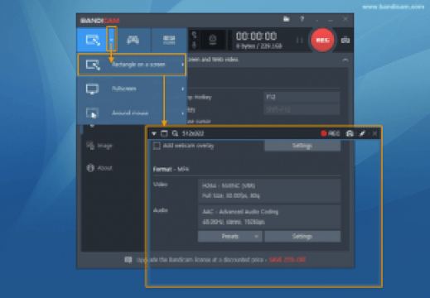430x298 pixels.
Task: Click the 00:00:00 recording timer
Action: pos(256,36)
